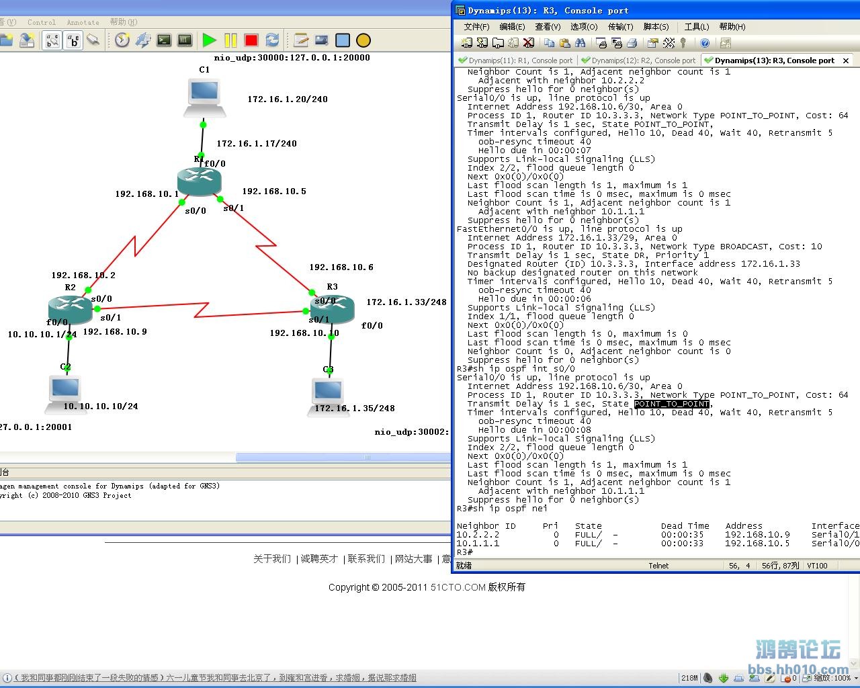
Task: Select computer C3 in topology
Action: (x=329, y=396)
